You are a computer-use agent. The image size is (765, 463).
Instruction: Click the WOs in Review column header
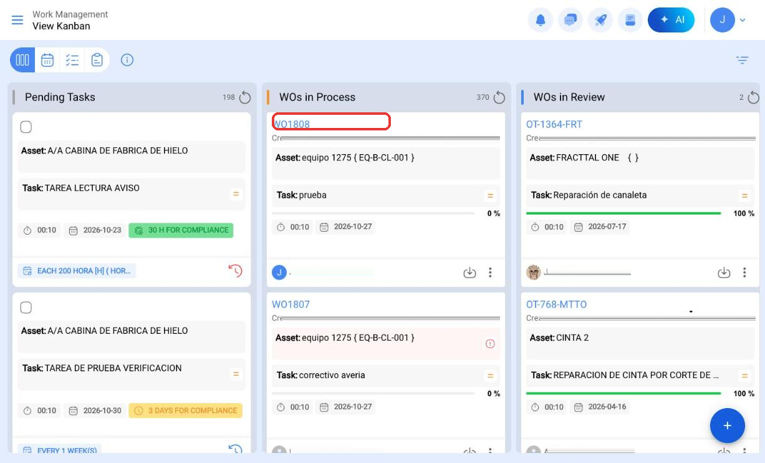tap(569, 97)
